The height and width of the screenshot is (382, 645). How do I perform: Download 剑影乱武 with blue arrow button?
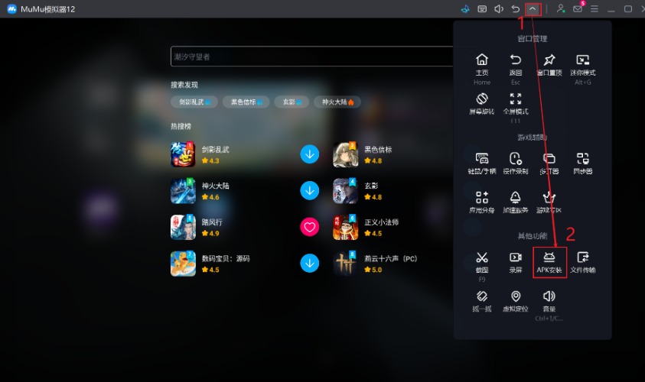(309, 154)
